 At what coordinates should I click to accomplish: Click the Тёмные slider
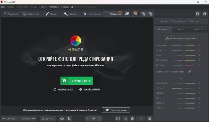[183, 108]
